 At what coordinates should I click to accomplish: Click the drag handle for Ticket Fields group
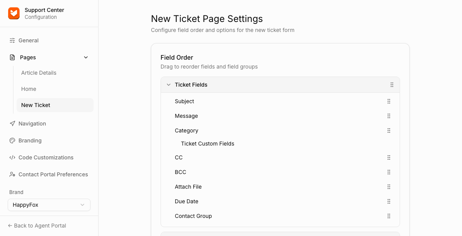pos(392,85)
